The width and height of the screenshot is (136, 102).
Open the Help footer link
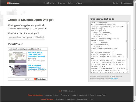tap(91, 99)
